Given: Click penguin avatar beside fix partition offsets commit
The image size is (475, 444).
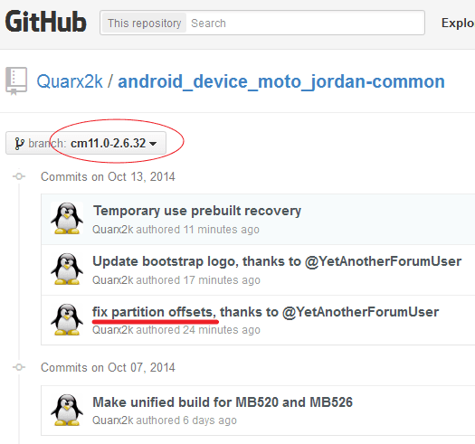Looking at the screenshot, I should click(67, 319).
